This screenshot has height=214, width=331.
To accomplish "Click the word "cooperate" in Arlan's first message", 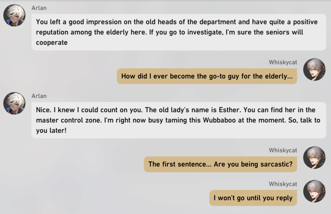I will click(52, 43).
